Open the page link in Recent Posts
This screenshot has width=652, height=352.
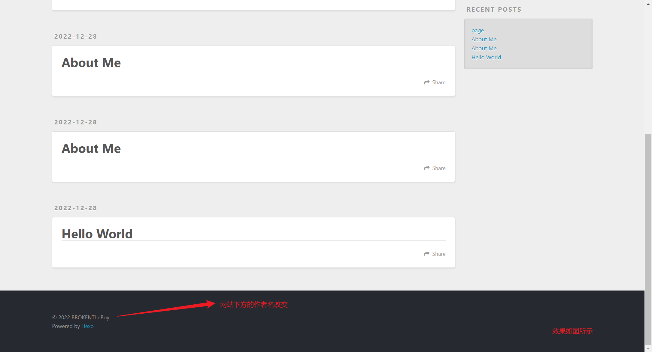(x=477, y=30)
